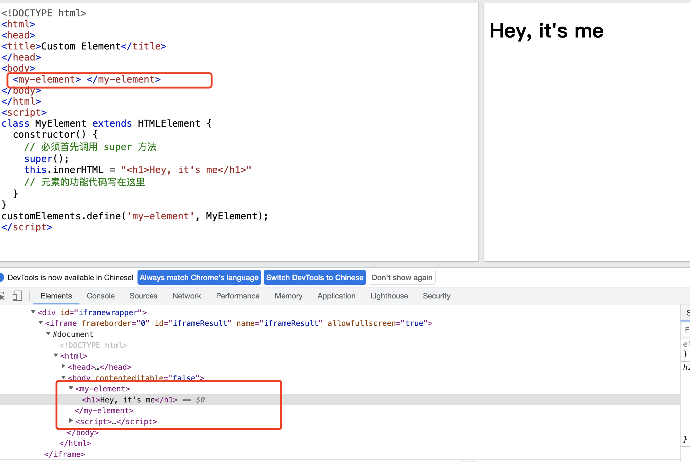The width and height of the screenshot is (690, 462).
Task: Collapse the my-element node in DOM tree
Action: pyautogui.click(x=71, y=388)
